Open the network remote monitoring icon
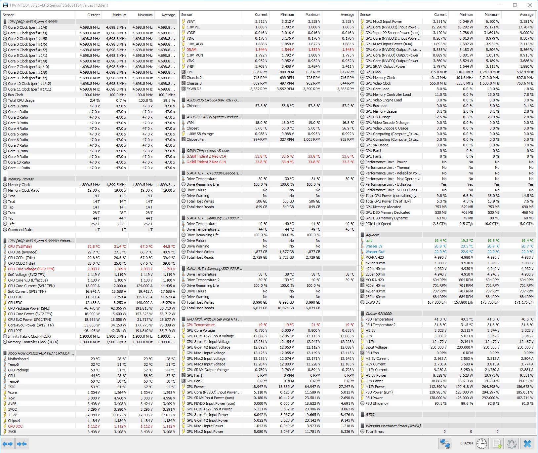 (445, 443)
